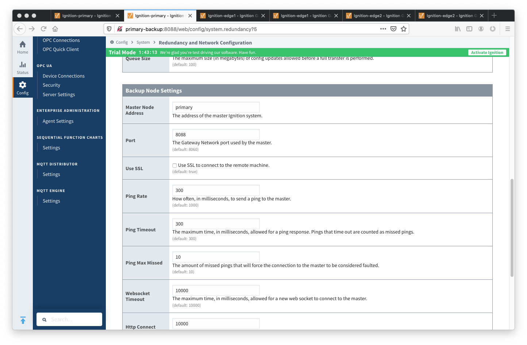Open a new browser tab with plus
The image size is (527, 345).
494,15
